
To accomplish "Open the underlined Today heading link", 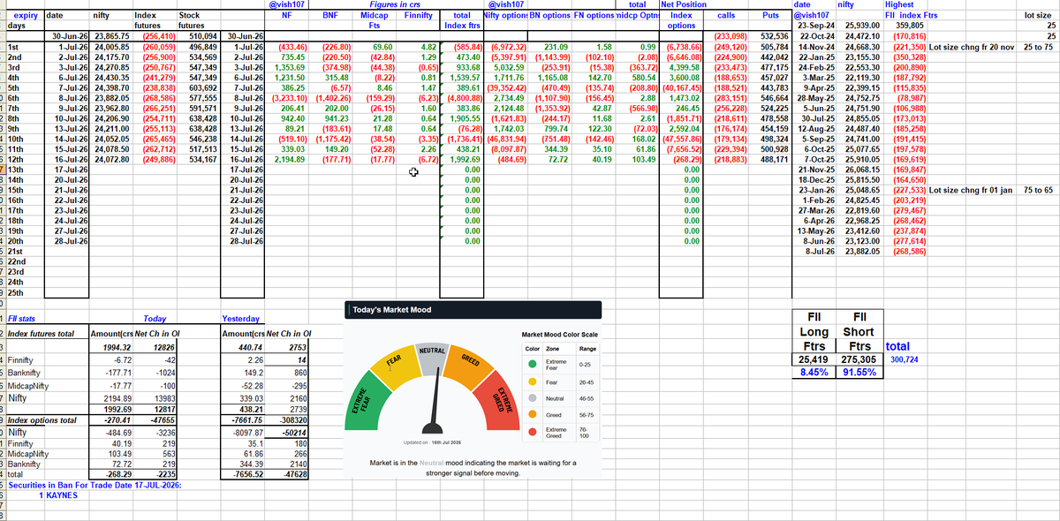I will point(154,318).
